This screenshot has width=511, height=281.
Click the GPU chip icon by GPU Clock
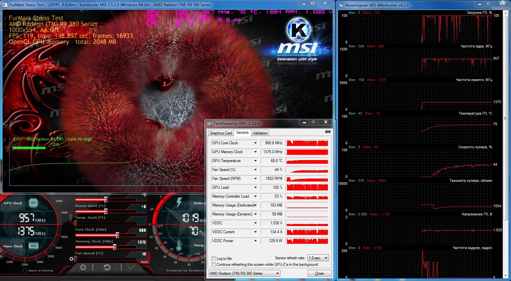point(33,203)
